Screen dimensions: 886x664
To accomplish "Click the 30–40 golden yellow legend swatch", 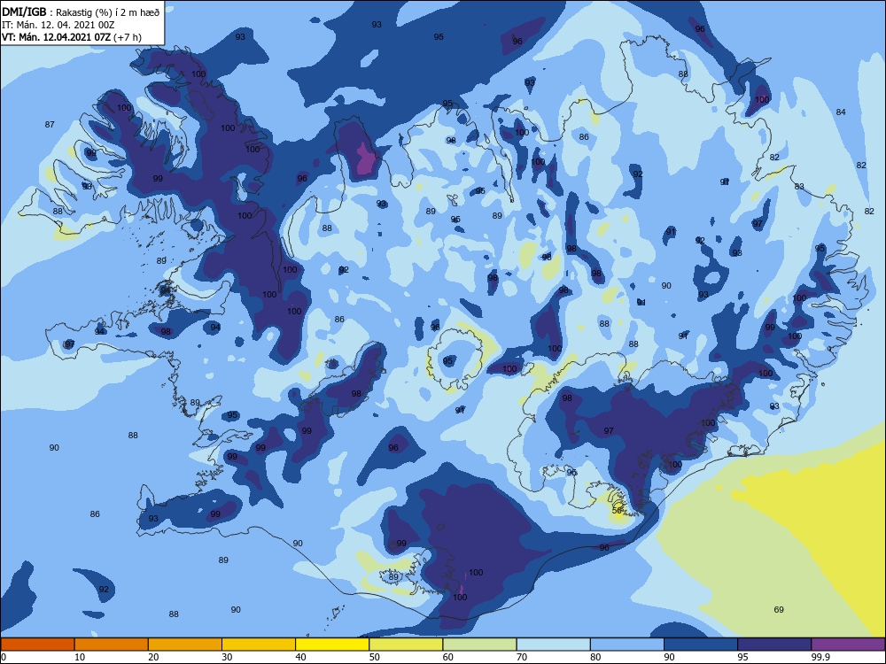I will pyautogui.click(x=259, y=645).
